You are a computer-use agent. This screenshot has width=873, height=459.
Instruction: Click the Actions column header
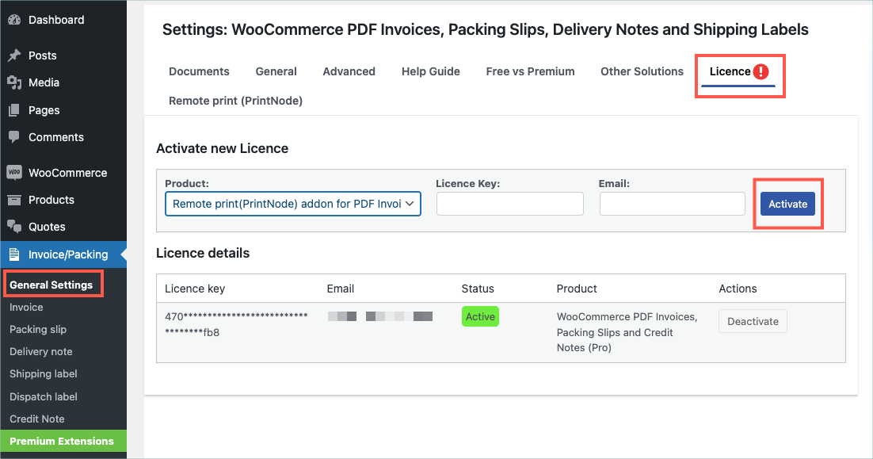point(738,289)
